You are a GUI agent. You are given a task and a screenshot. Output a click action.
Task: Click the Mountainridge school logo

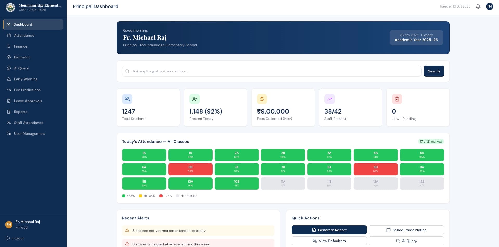coord(10,8)
